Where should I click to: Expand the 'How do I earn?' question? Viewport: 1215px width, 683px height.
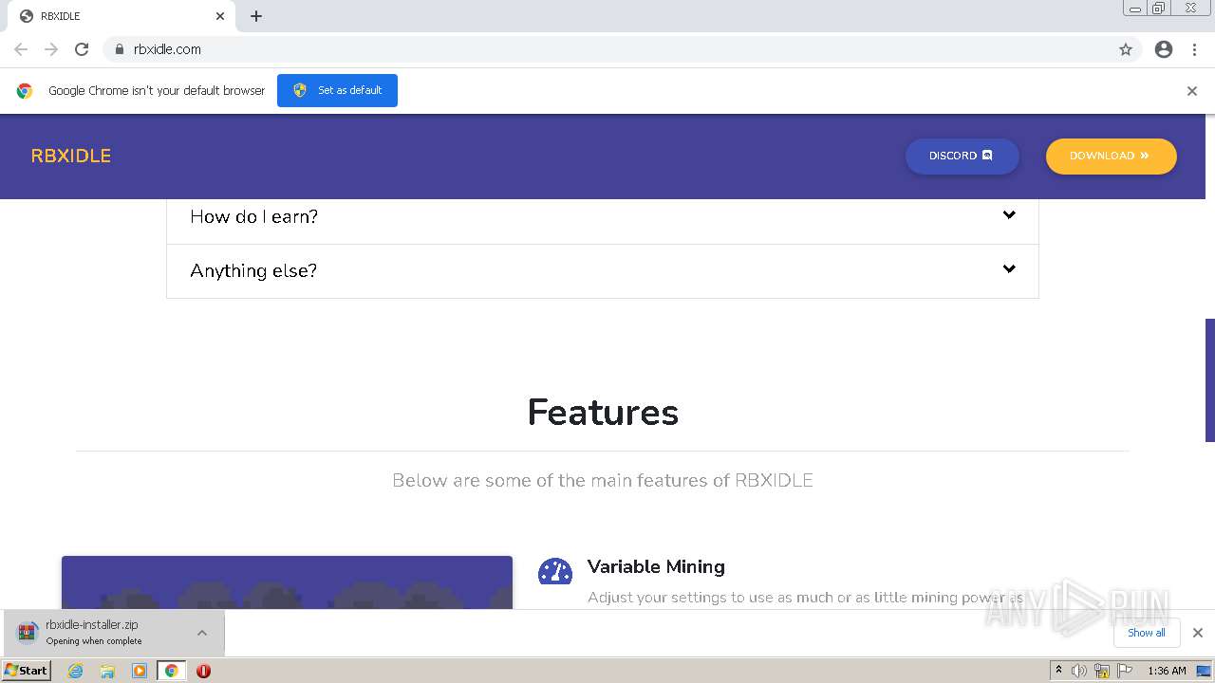(x=603, y=217)
